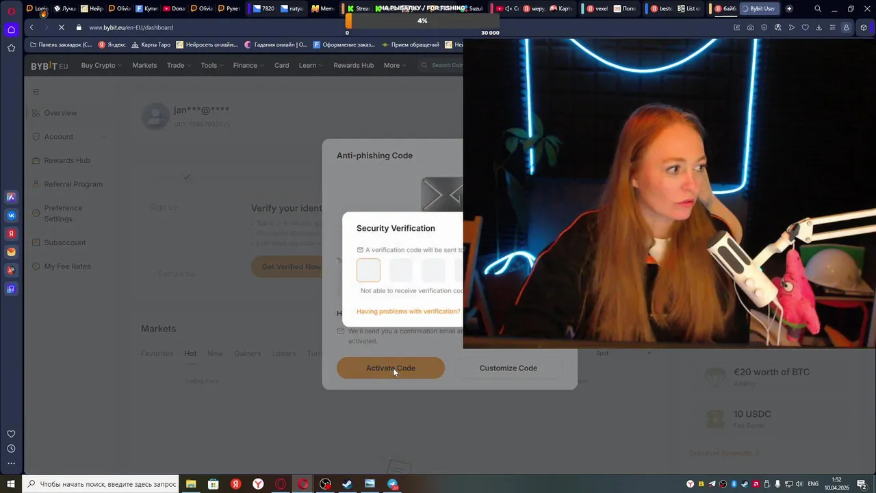Expand the Trade dropdown menu
Screen dimensions: 876x493
[x=179, y=66]
